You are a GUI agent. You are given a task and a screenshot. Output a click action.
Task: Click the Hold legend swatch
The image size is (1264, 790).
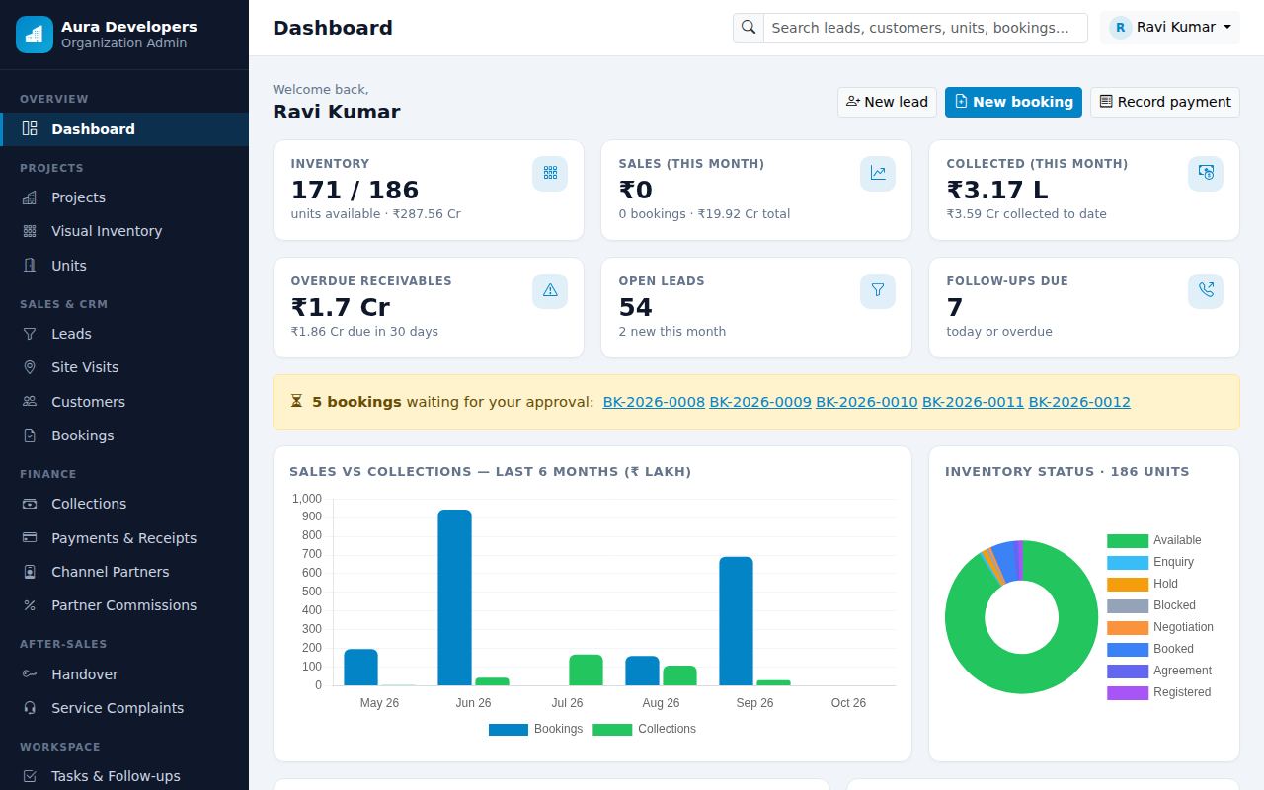1128,584
